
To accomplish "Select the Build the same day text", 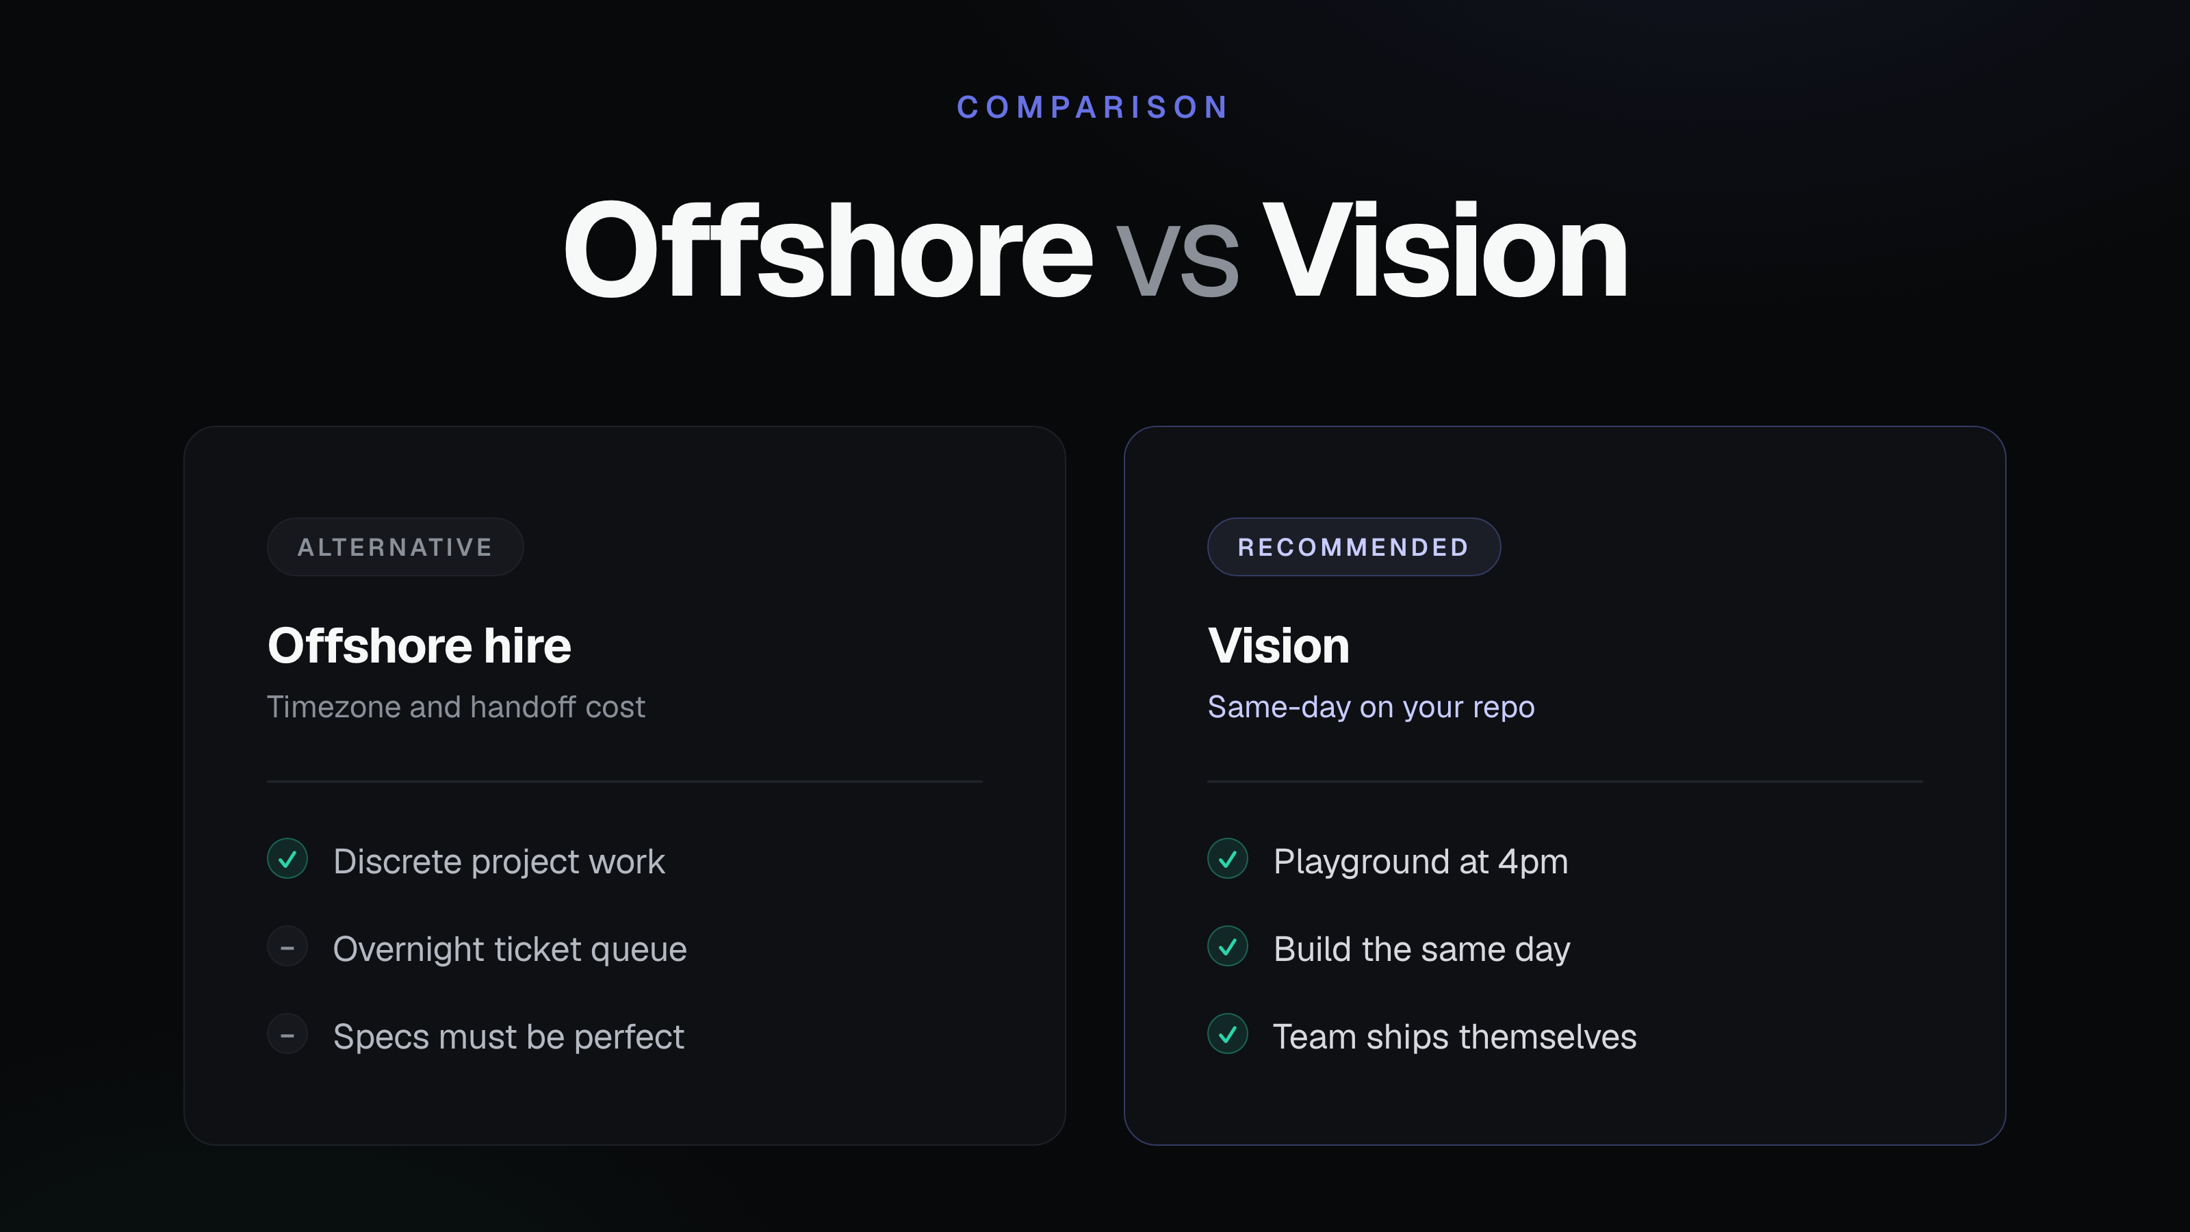I will (1421, 950).
